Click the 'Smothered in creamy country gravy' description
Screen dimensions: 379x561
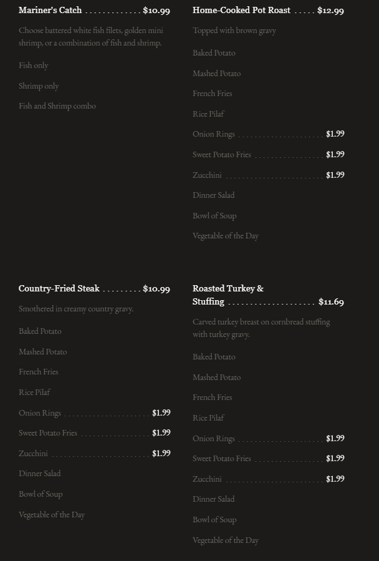pos(76,309)
